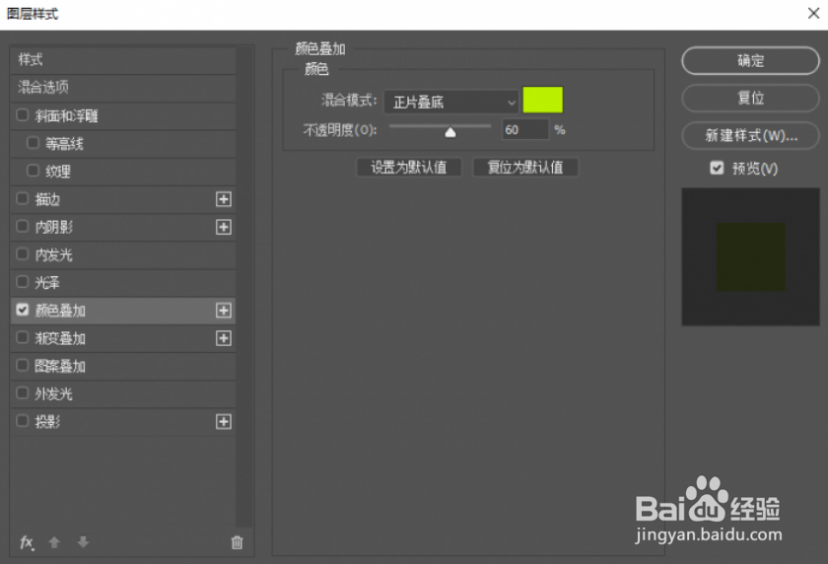The width and height of the screenshot is (828, 564).
Task: Add another 描边 effect with plus icon
Action: coord(224,199)
